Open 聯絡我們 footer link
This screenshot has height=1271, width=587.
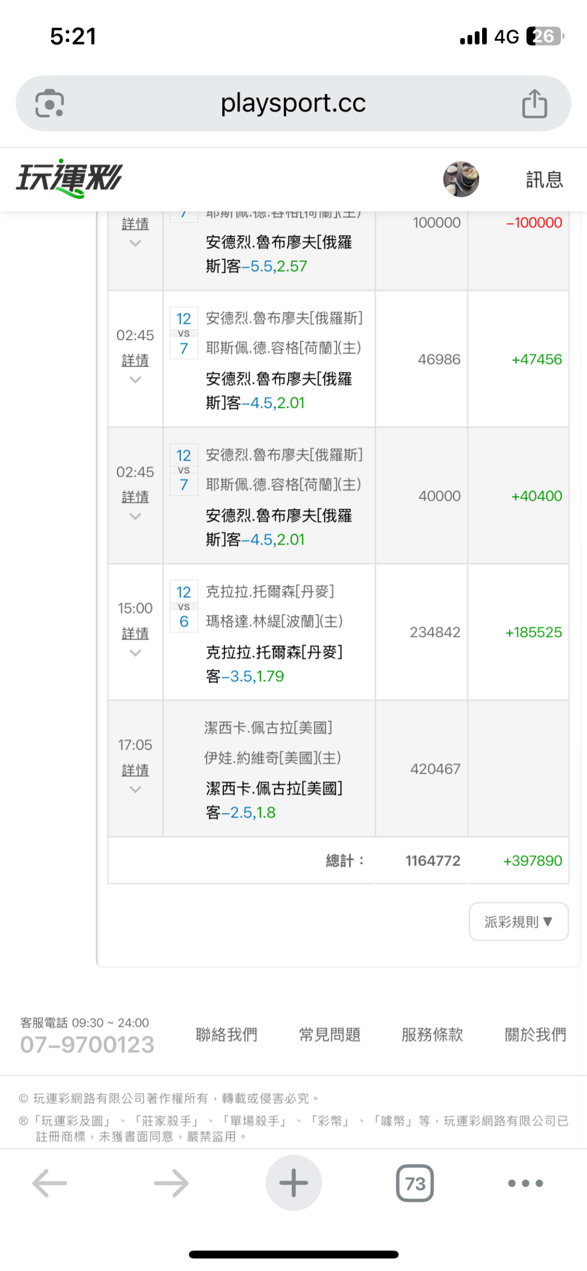click(227, 1035)
